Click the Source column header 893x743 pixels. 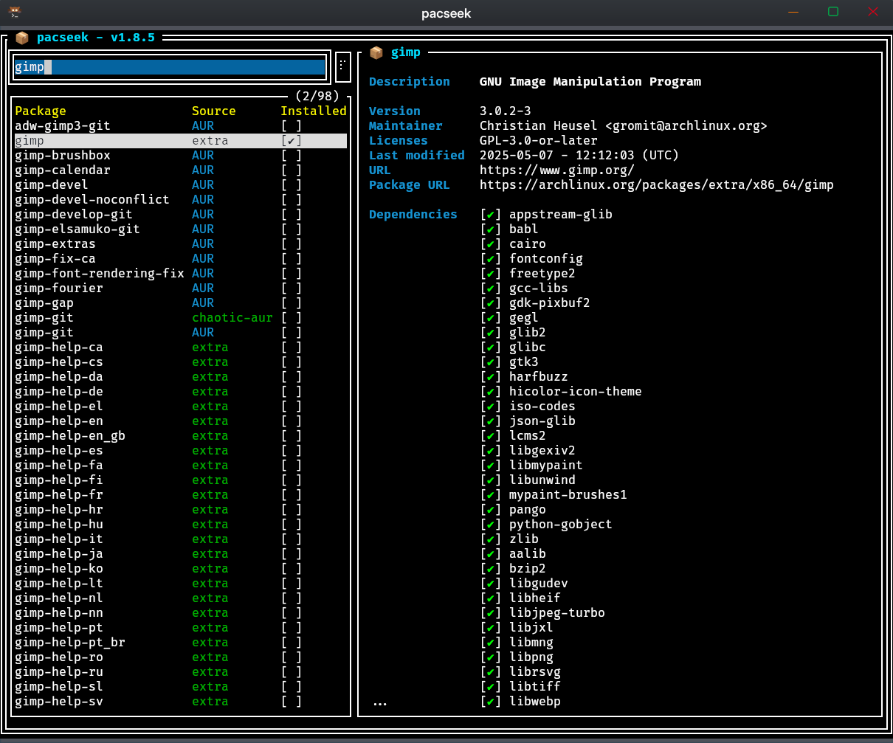214,111
